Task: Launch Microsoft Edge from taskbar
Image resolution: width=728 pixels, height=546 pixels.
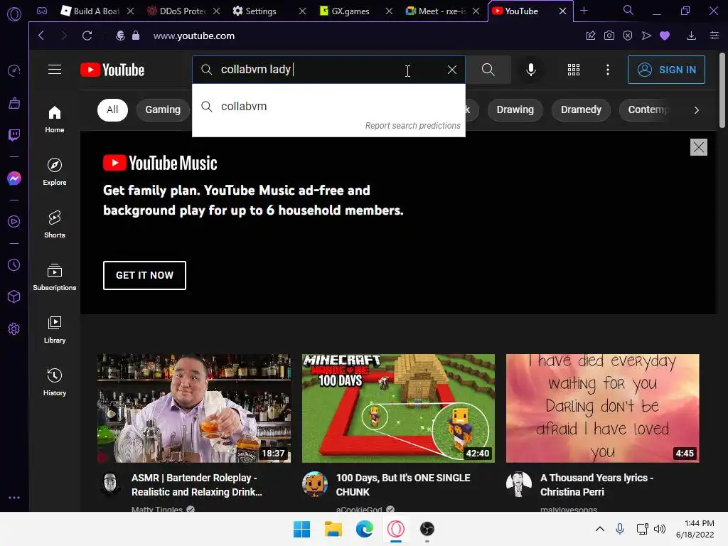Action: click(x=365, y=529)
